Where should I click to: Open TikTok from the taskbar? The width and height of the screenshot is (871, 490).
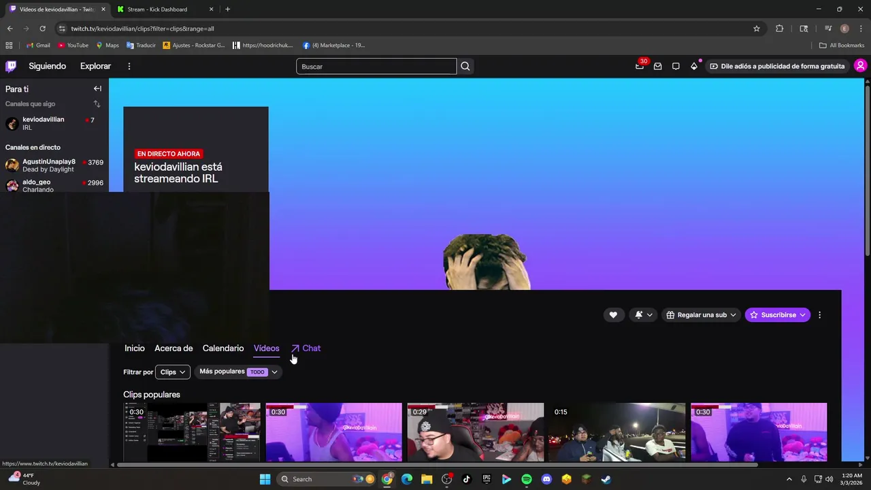(467, 479)
